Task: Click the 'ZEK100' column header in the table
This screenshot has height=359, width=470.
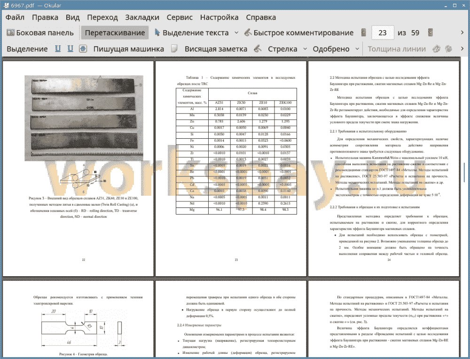Action: 285,103
